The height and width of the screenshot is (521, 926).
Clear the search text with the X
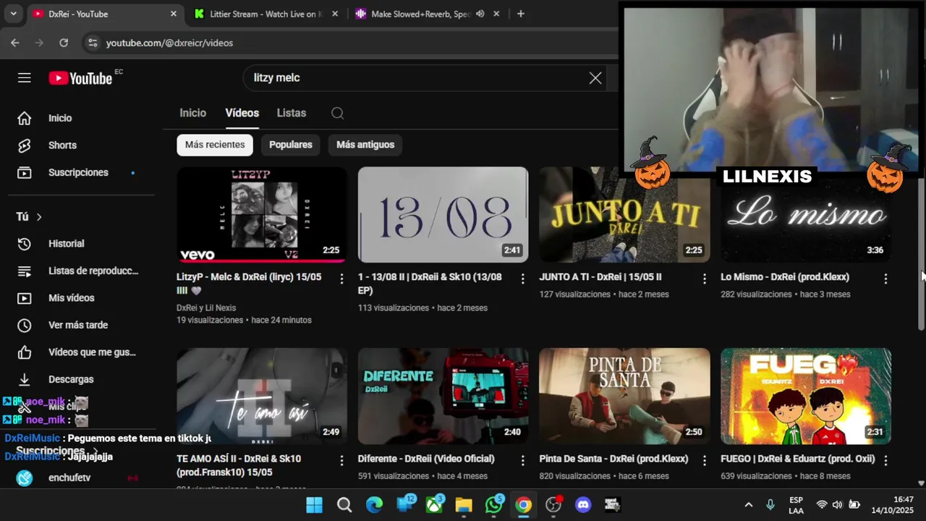click(x=595, y=78)
